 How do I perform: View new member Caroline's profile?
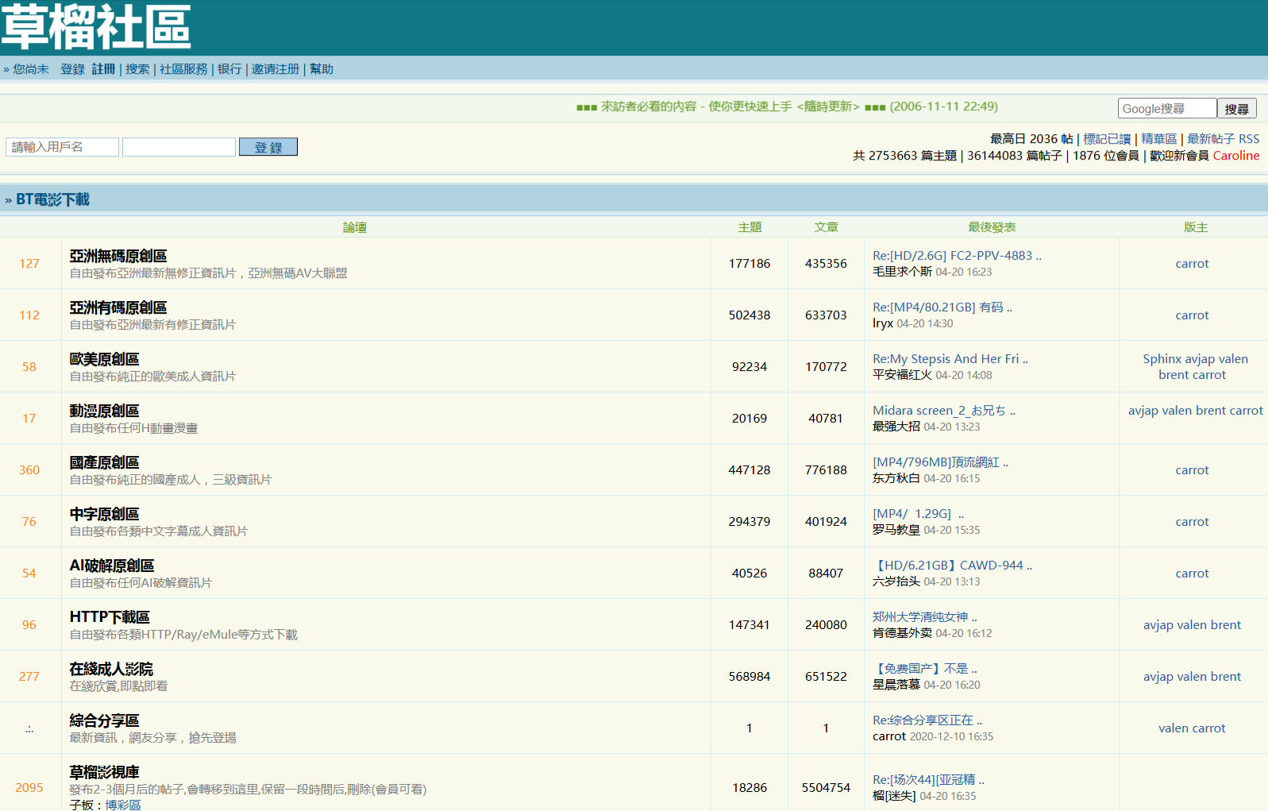tap(1236, 156)
